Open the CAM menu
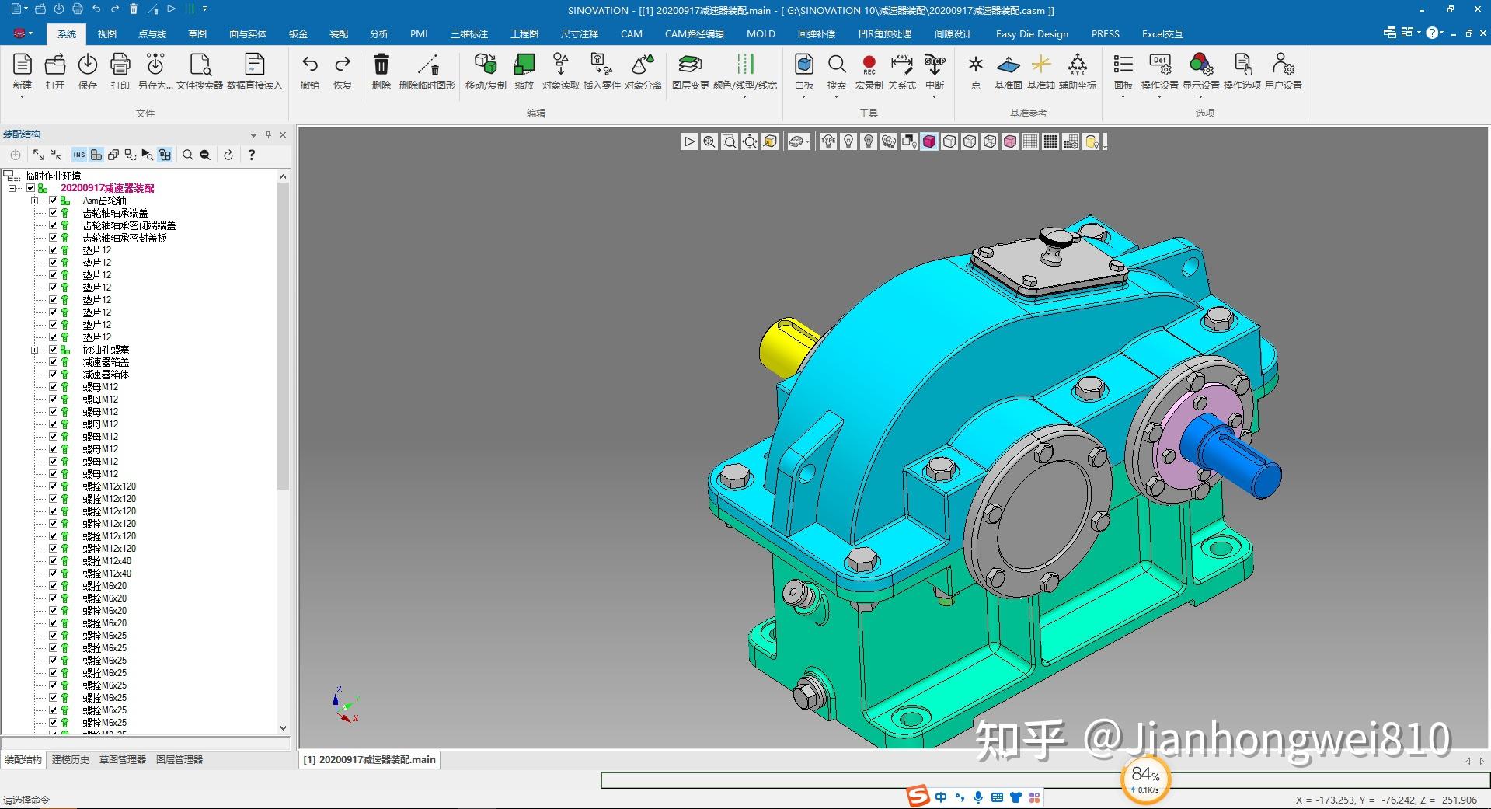This screenshot has height=809, width=1491. tap(631, 33)
